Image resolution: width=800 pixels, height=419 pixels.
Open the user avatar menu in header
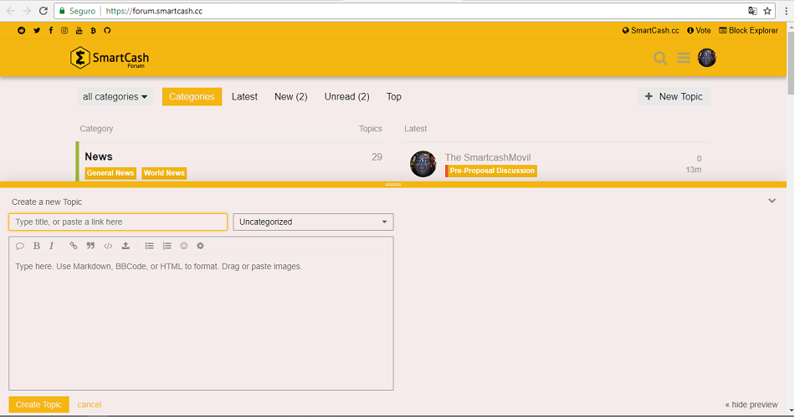coord(707,58)
